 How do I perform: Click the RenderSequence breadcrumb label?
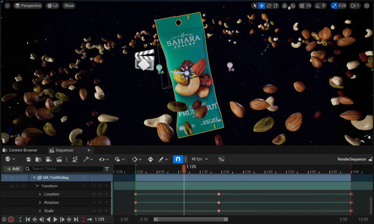pos(351,159)
